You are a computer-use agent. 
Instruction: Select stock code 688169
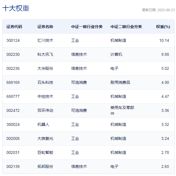(x=13, y=82)
